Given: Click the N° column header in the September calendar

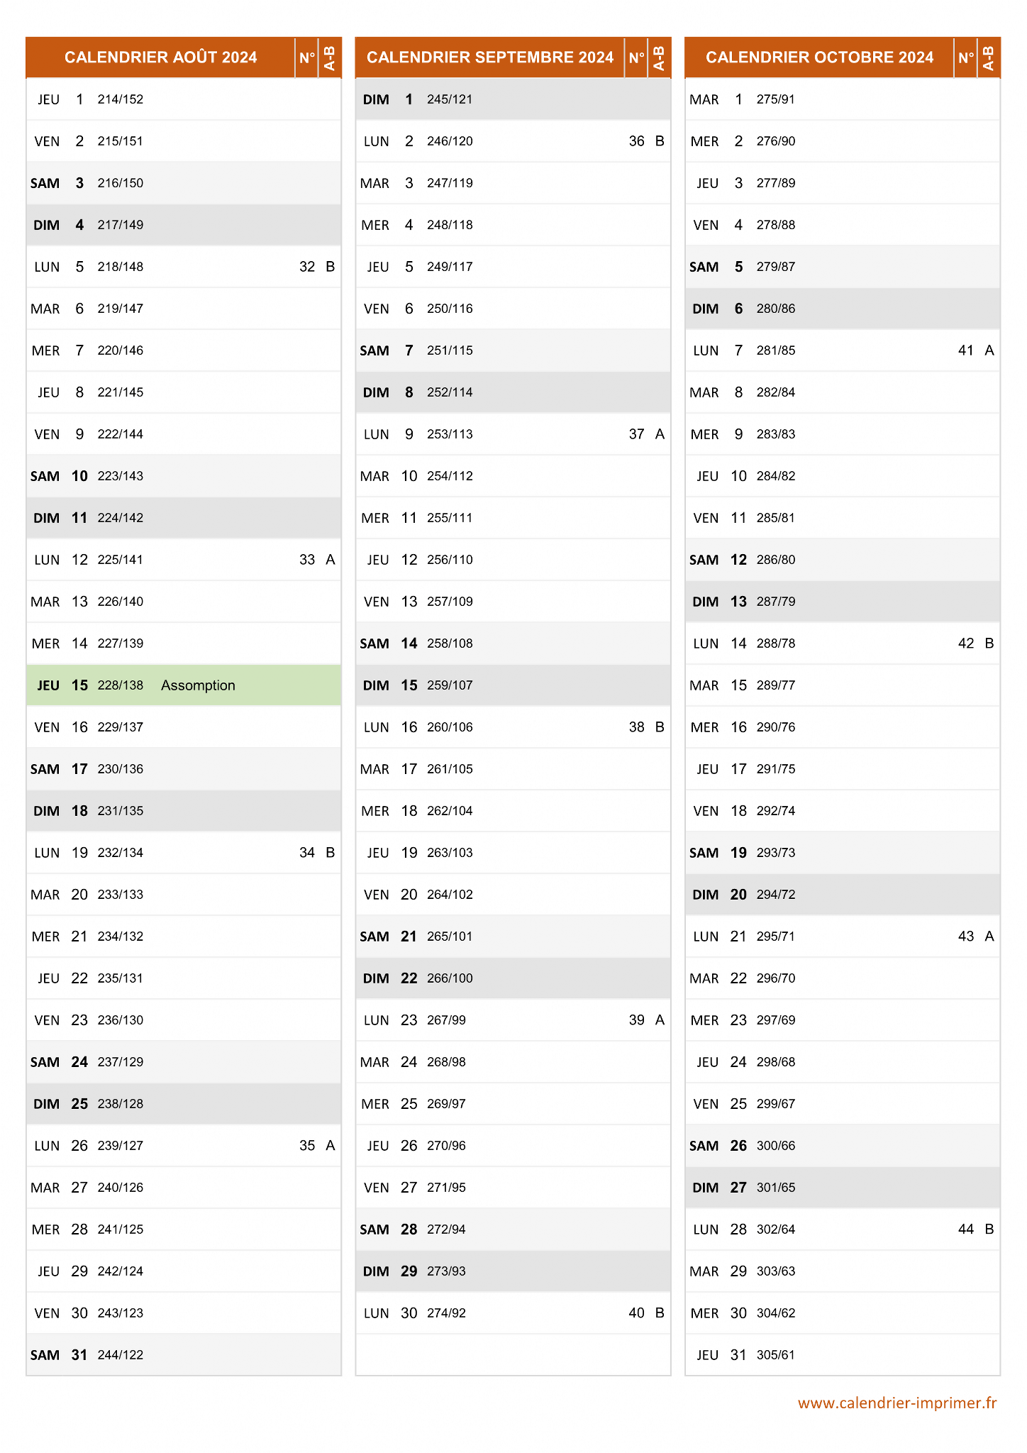Looking at the screenshot, I should pos(636,57).
